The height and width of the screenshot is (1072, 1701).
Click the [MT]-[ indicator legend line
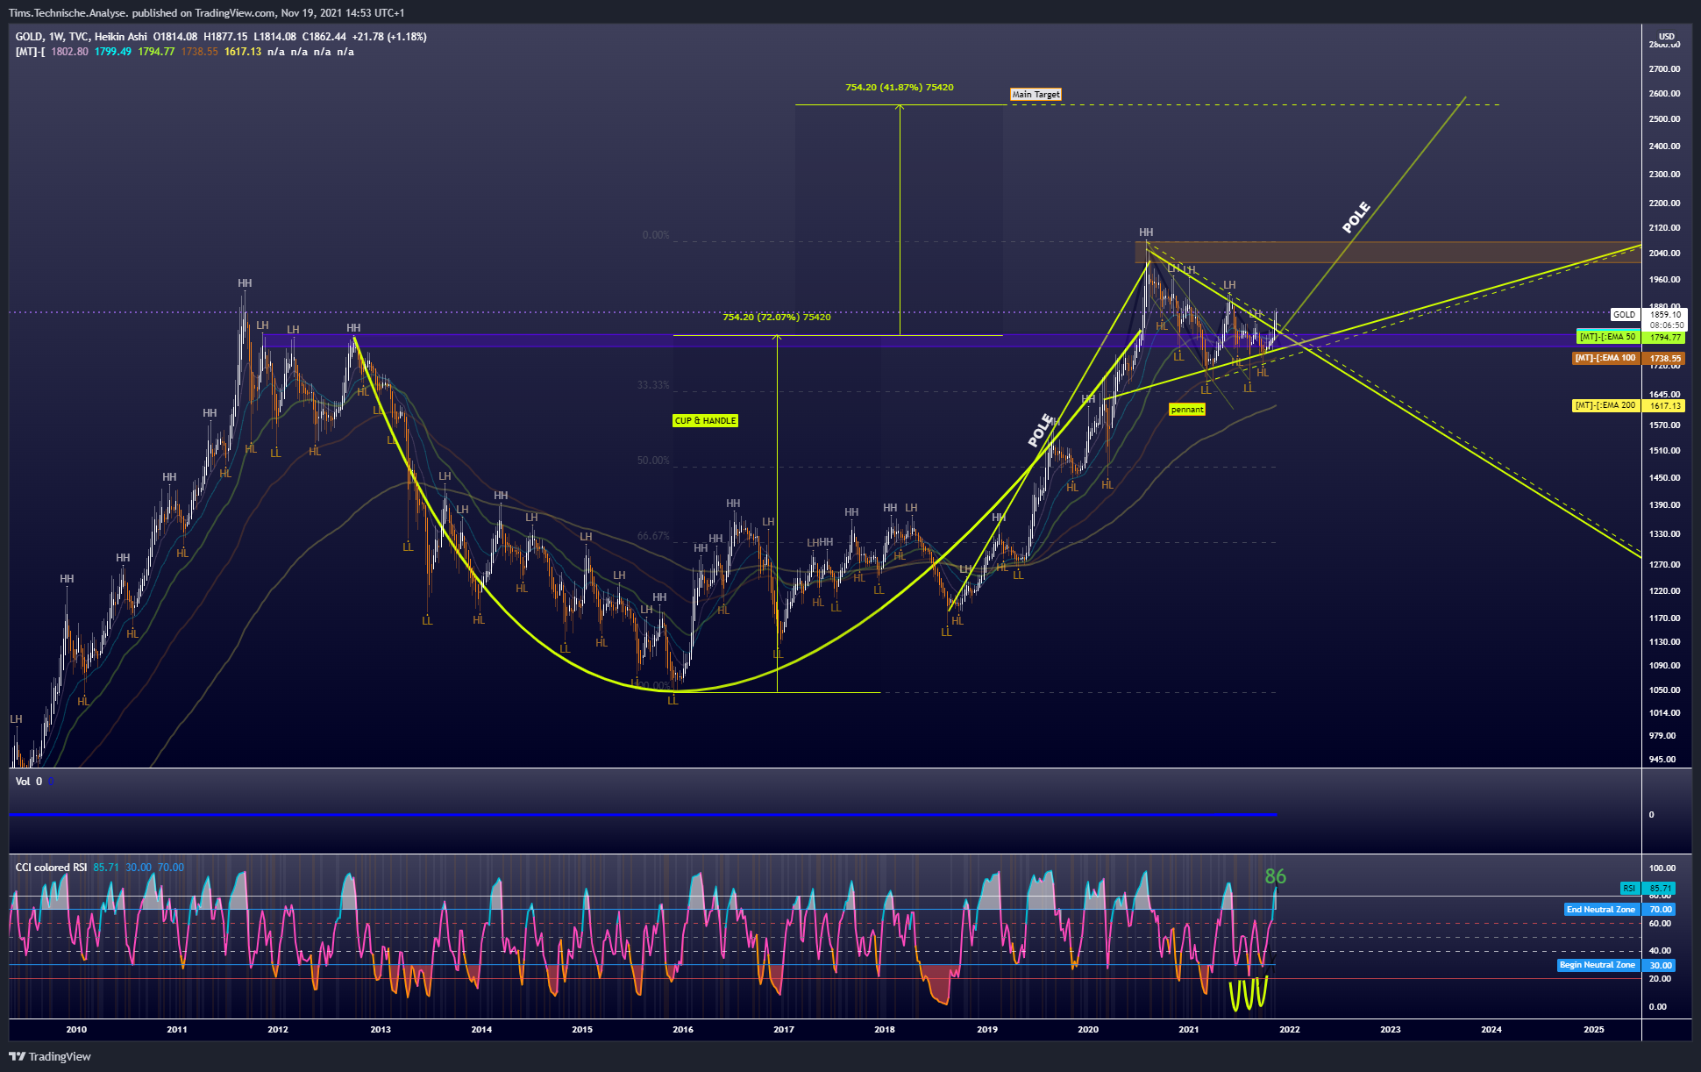point(184,52)
